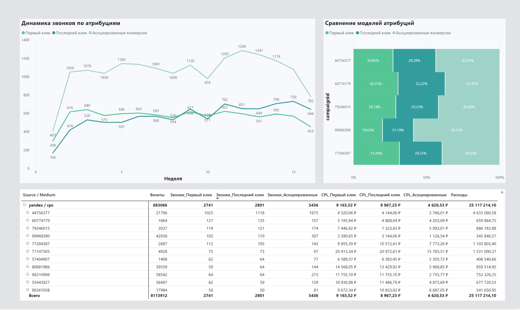520x310 pixels.
Task: Click Source / Medium column header
Action: click(39, 195)
